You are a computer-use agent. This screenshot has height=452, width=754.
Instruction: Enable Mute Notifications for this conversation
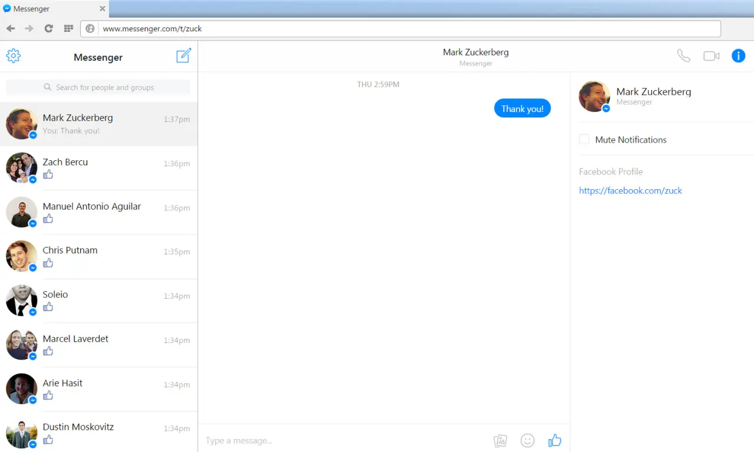584,139
